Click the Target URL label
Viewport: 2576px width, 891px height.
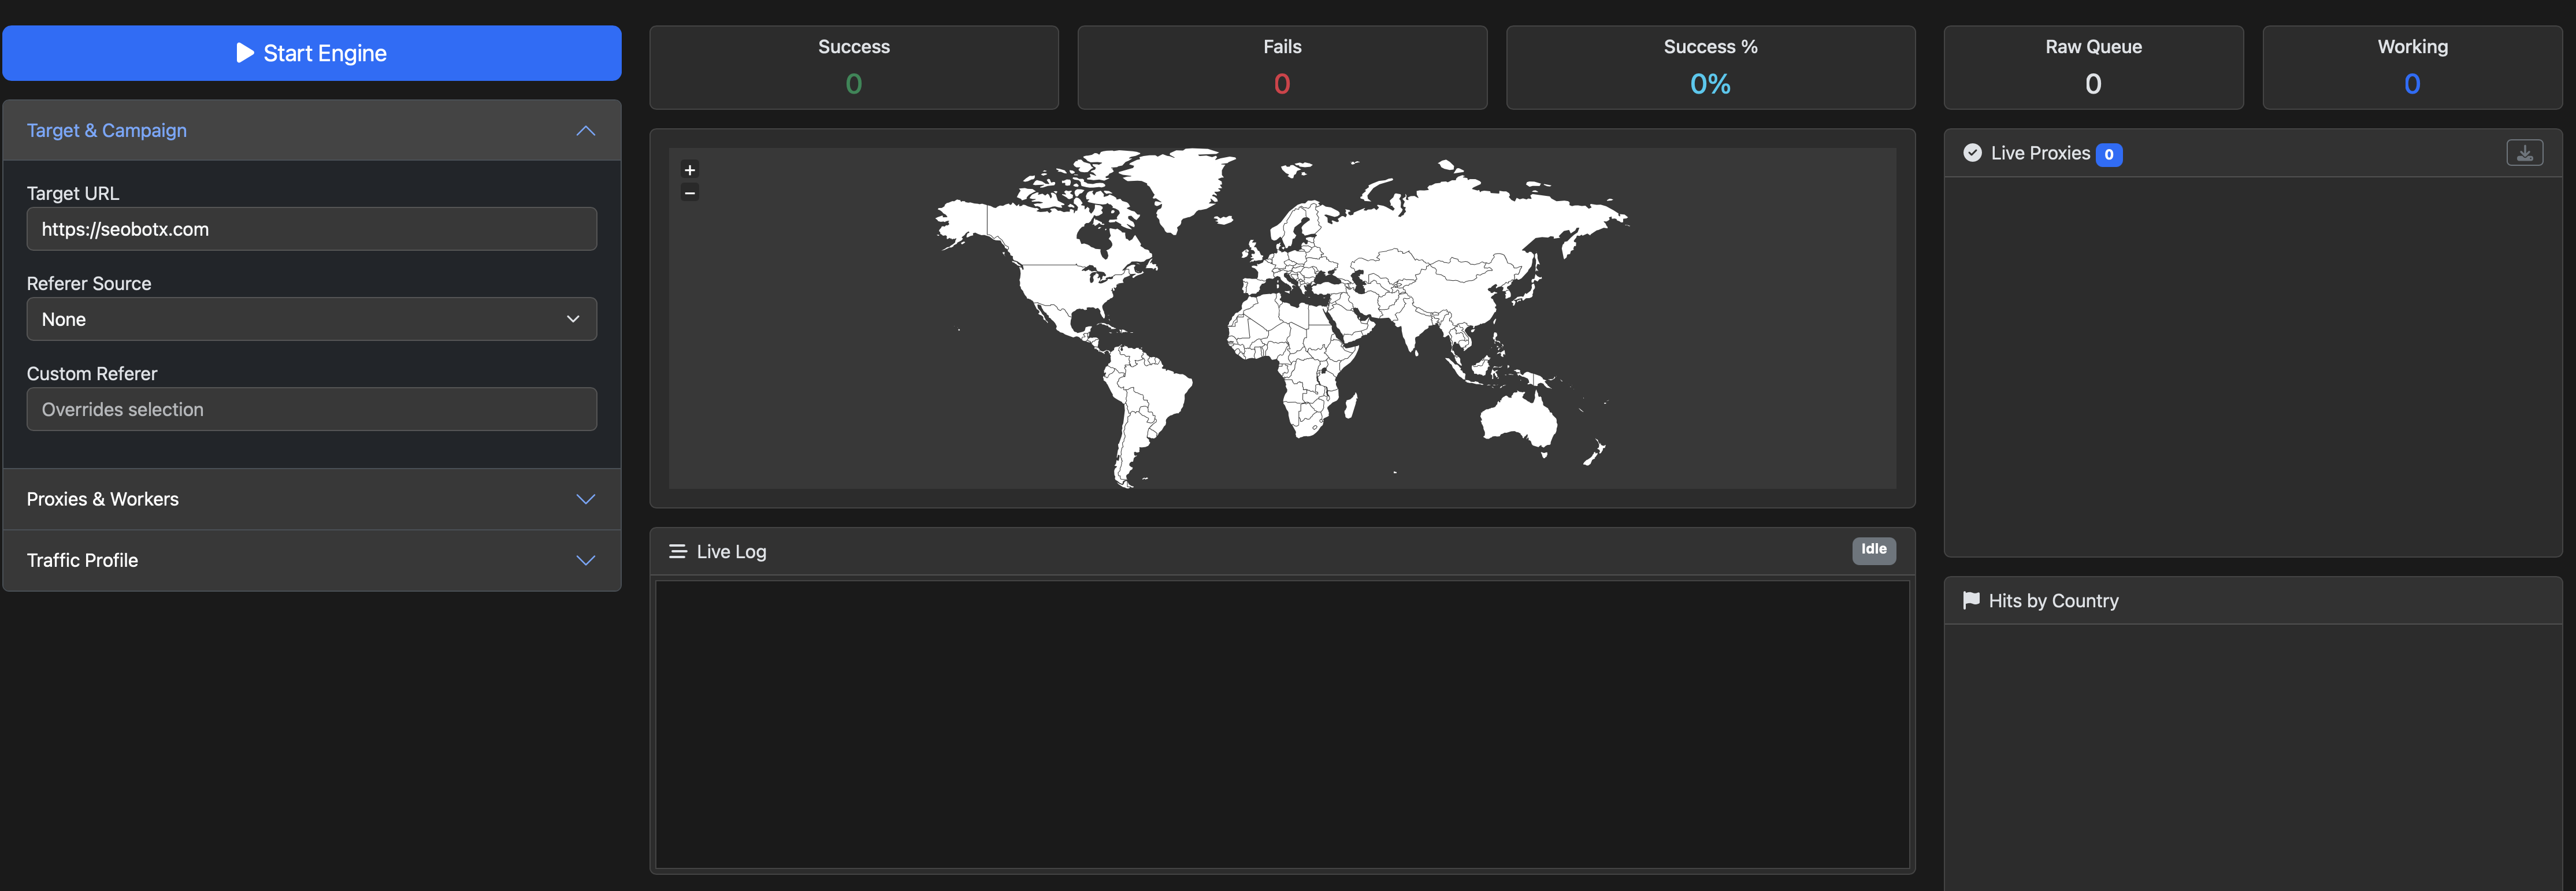[73, 194]
